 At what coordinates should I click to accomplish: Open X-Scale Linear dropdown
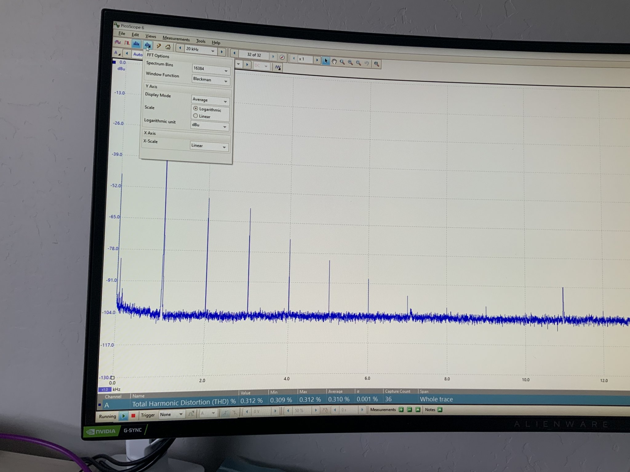pos(209,146)
